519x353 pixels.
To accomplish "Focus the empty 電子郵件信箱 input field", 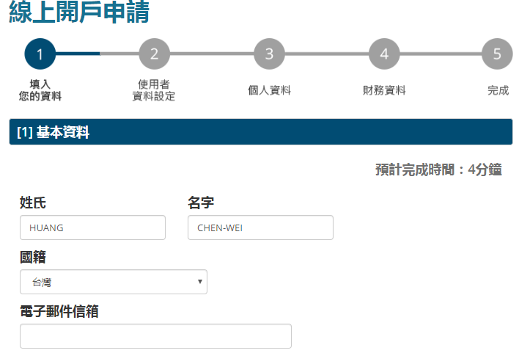I will pyautogui.click(x=155, y=336).
